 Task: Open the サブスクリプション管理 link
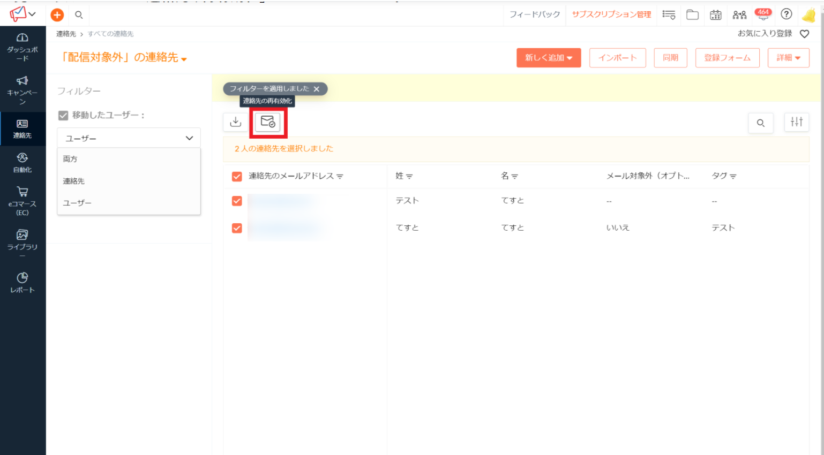[611, 14]
